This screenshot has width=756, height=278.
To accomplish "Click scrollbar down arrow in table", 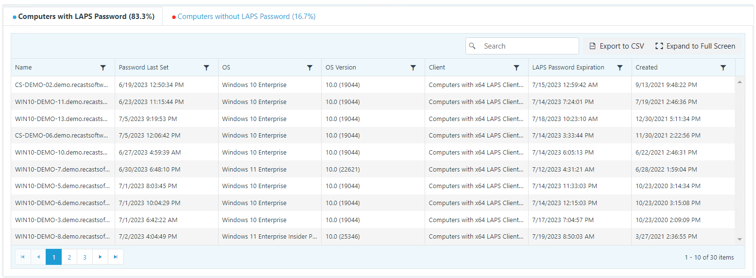I will (x=739, y=239).
